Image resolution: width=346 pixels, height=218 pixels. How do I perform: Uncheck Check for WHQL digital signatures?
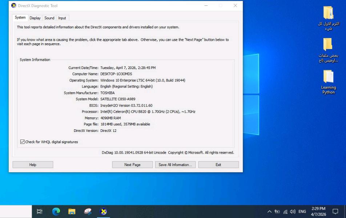[23, 142]
